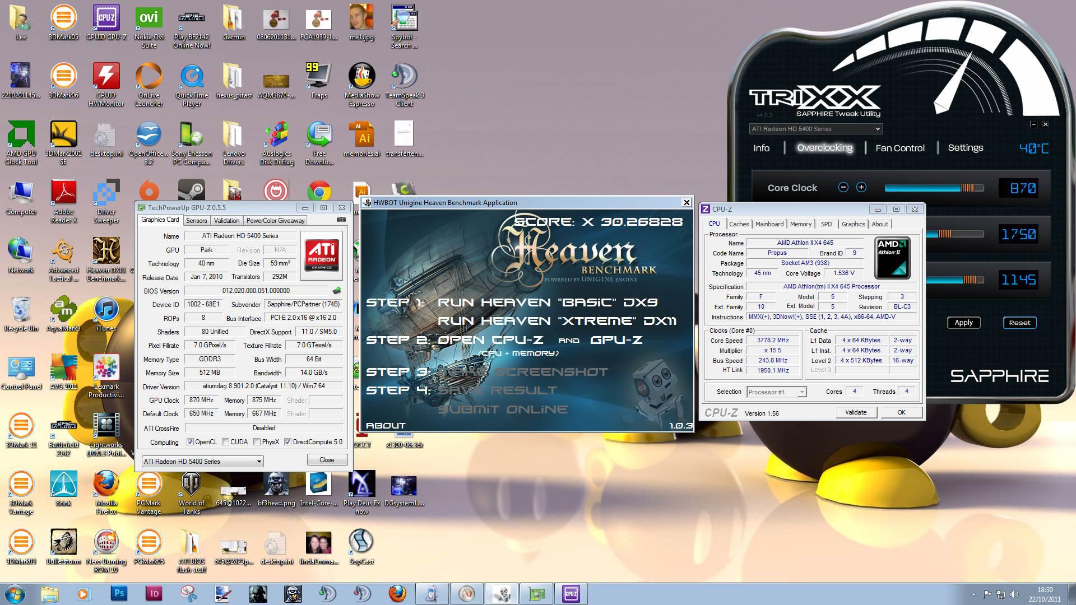
Task: Open the Auslogics Disk Defrag icon
Action: pos(276,142)
